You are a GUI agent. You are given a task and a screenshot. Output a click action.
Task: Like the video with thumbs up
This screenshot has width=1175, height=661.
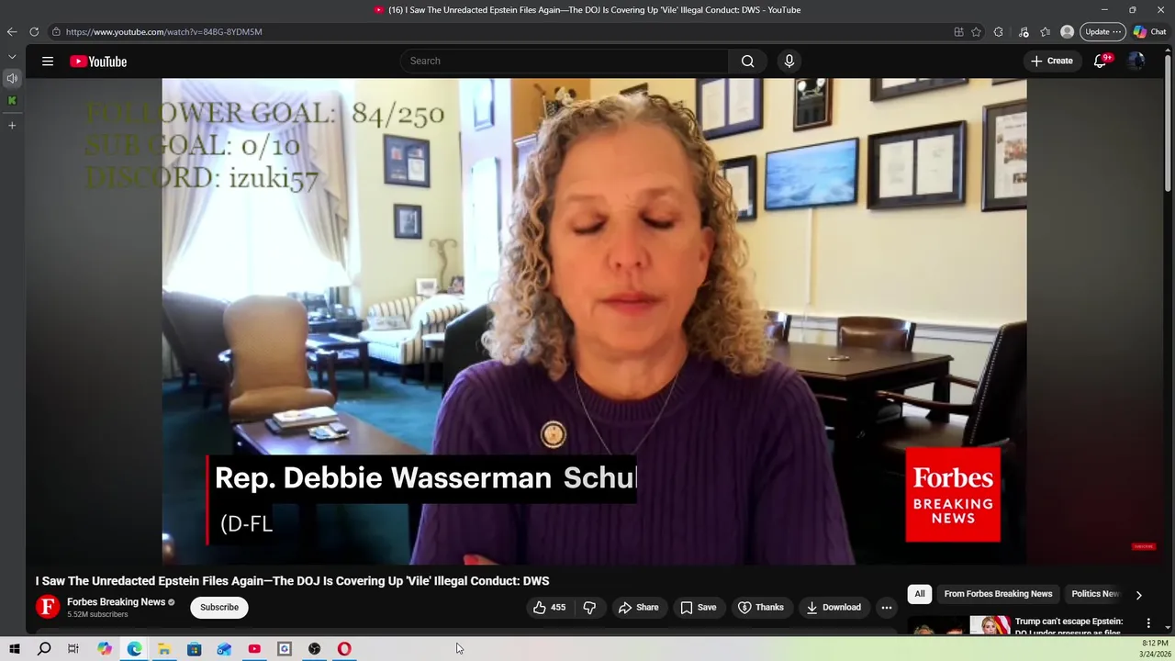(x=549, y=608)
